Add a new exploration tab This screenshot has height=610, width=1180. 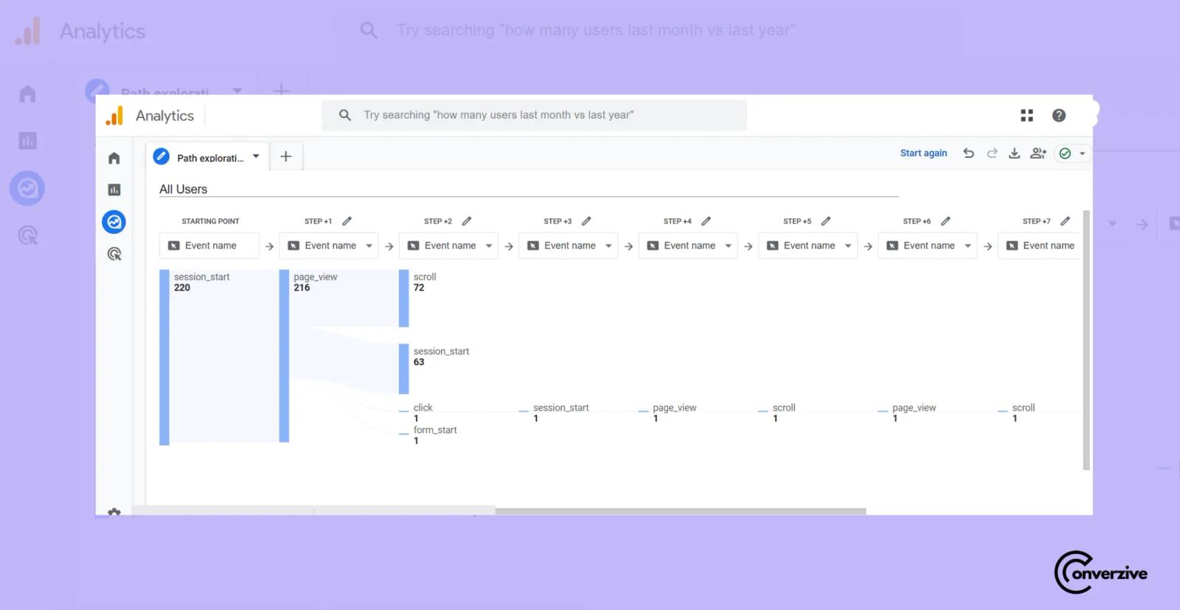pyautogui.click(x=286, y=156)
